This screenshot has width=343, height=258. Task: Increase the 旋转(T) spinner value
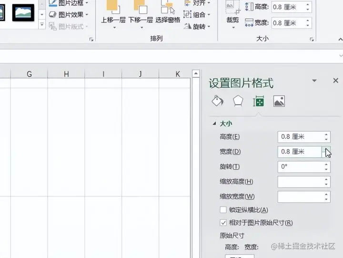coord(326,164)
